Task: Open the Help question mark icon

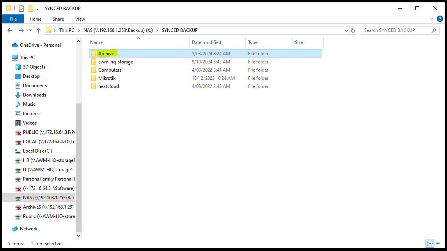Action: click(440, 19)
